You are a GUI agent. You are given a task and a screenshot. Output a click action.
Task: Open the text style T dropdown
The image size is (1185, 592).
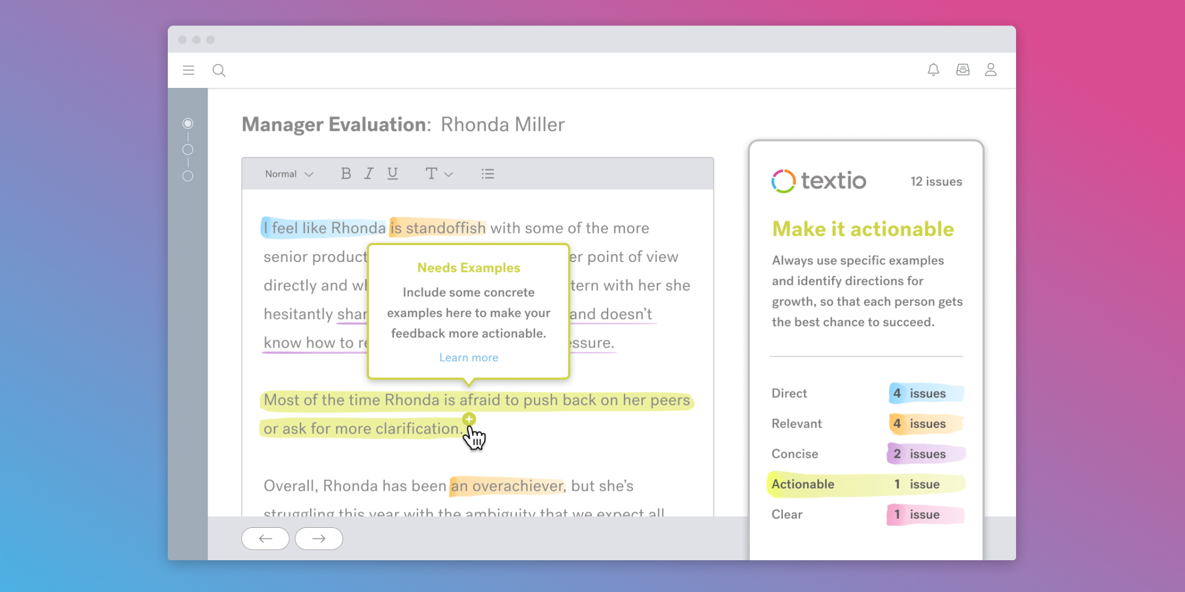pyautogui.click(x=438, y=173)
